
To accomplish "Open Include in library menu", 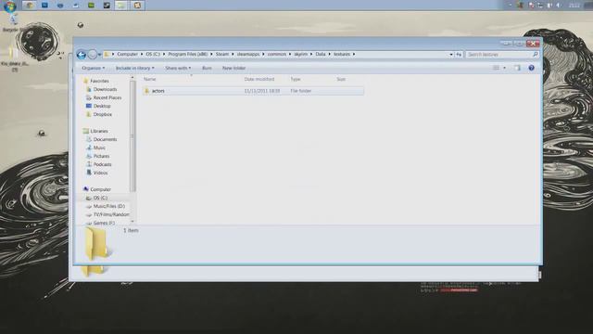I will [x=134, y=68].
